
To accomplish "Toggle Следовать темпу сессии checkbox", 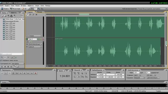I will point(1,60).
